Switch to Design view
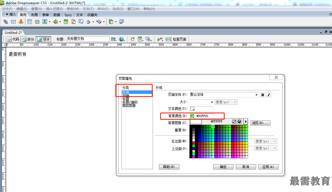This screenshot has width=332, height=192. [43, 39]
